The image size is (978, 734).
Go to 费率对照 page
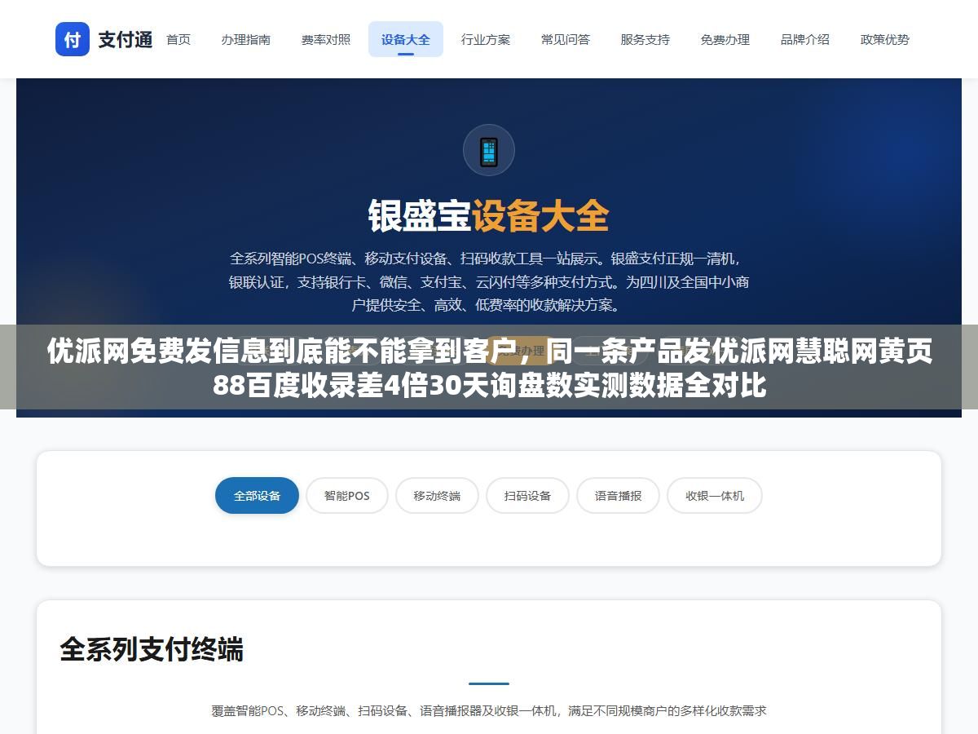click(326, 39)
